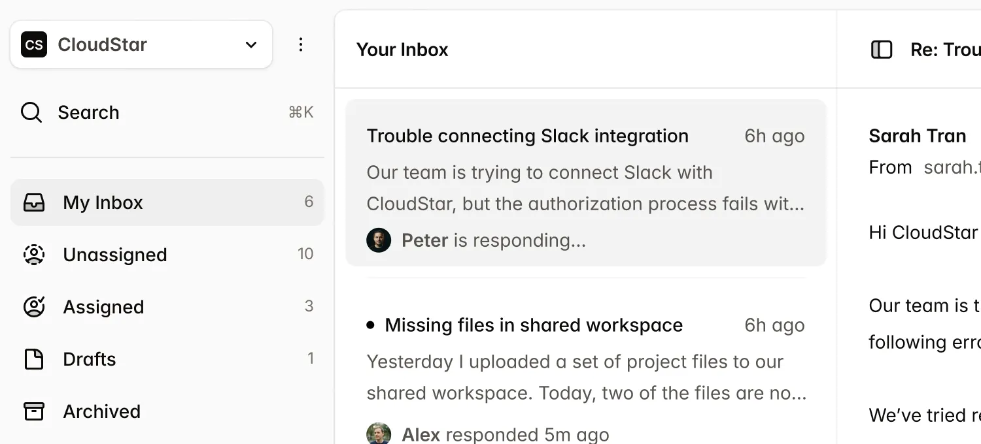This screenshot has height=444, width=981.
Task: Click the Unassigned dashed-person icon
Action: pos(34,255)
